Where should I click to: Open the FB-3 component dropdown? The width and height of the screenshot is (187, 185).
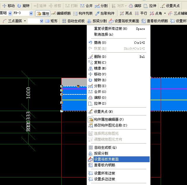[31, 13]
